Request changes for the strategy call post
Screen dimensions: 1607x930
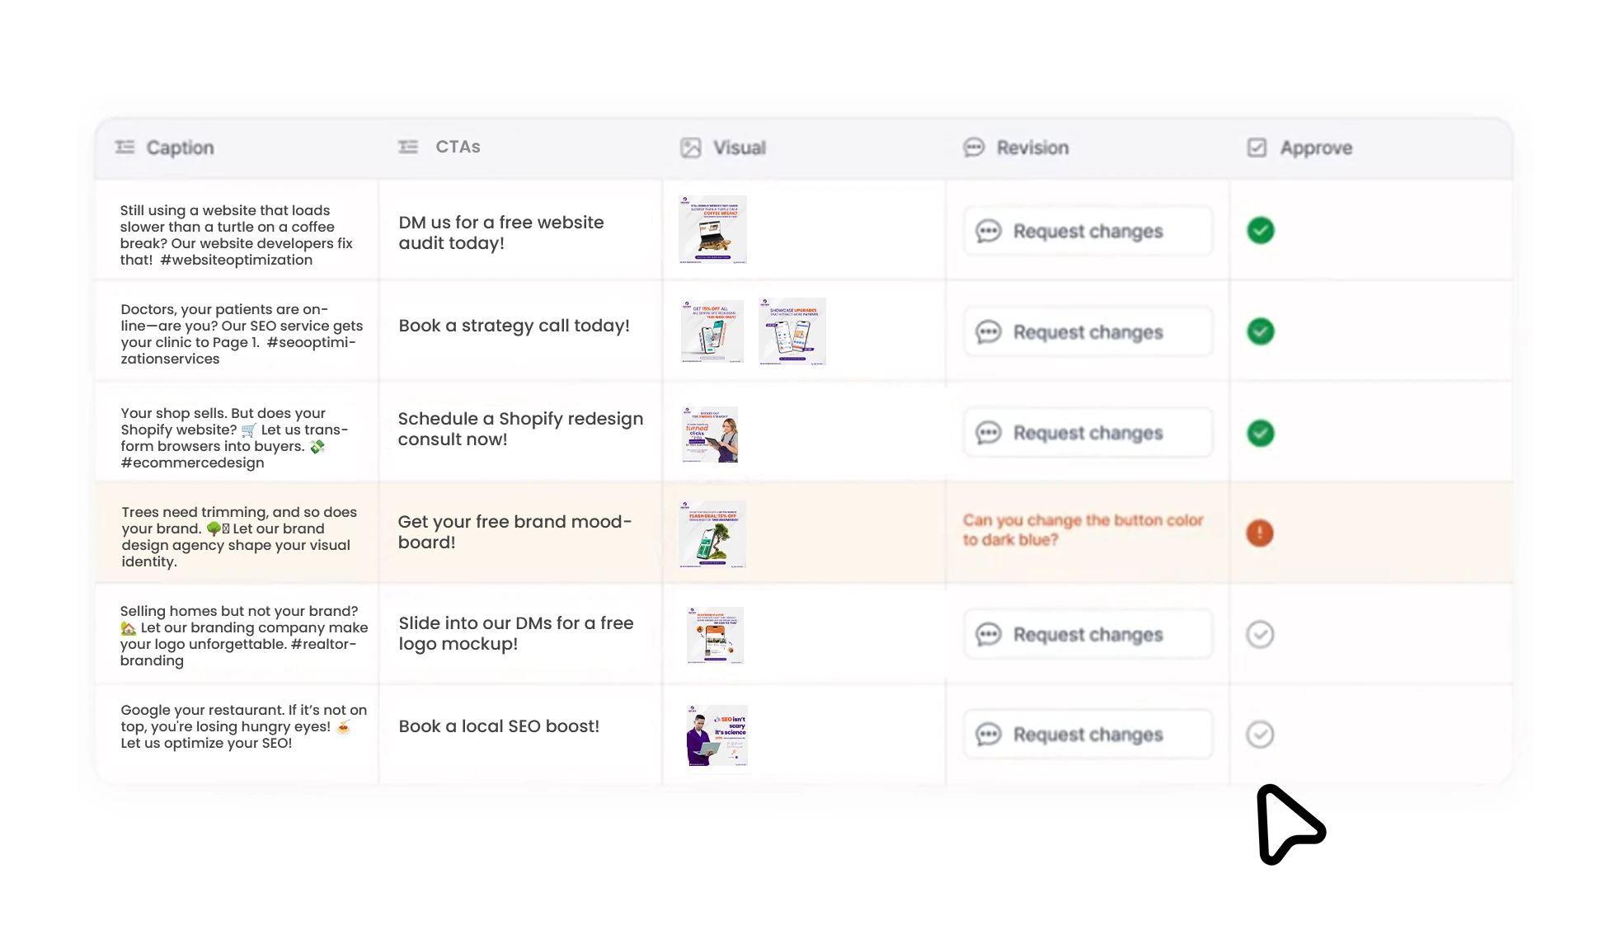1088,331
